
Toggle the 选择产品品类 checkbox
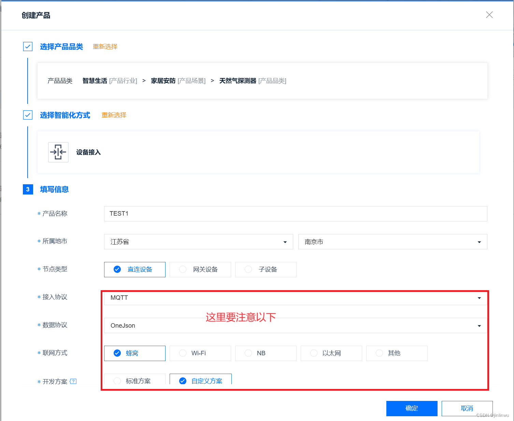pos(28,46)
